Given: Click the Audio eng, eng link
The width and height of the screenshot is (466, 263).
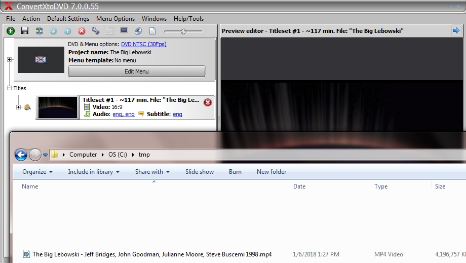Looking at the screenshot, I should pos(123,114).
